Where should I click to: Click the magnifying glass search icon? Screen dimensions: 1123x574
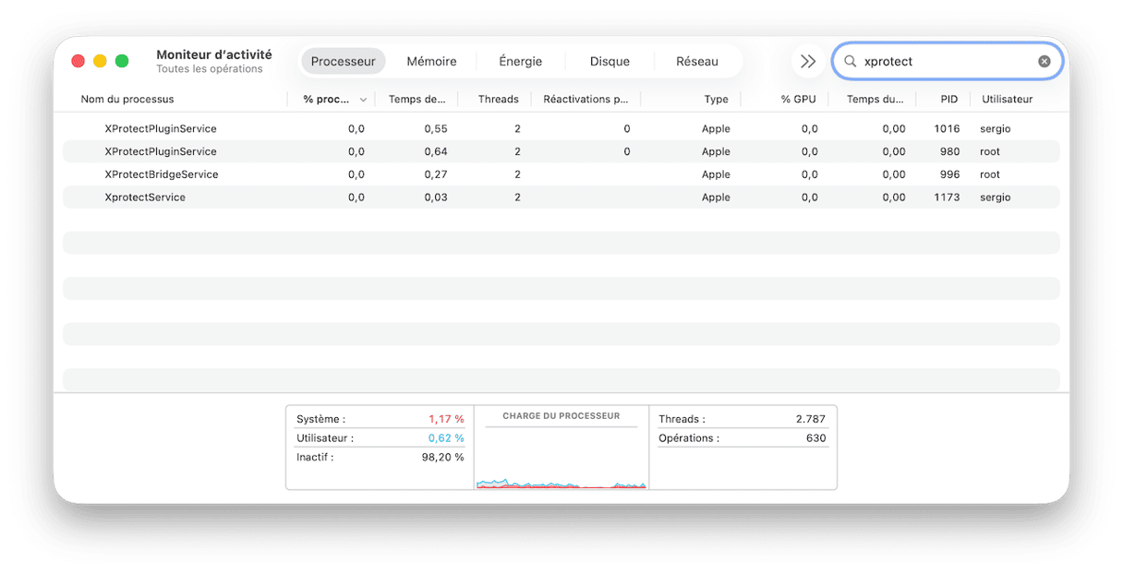pos(851,62)
